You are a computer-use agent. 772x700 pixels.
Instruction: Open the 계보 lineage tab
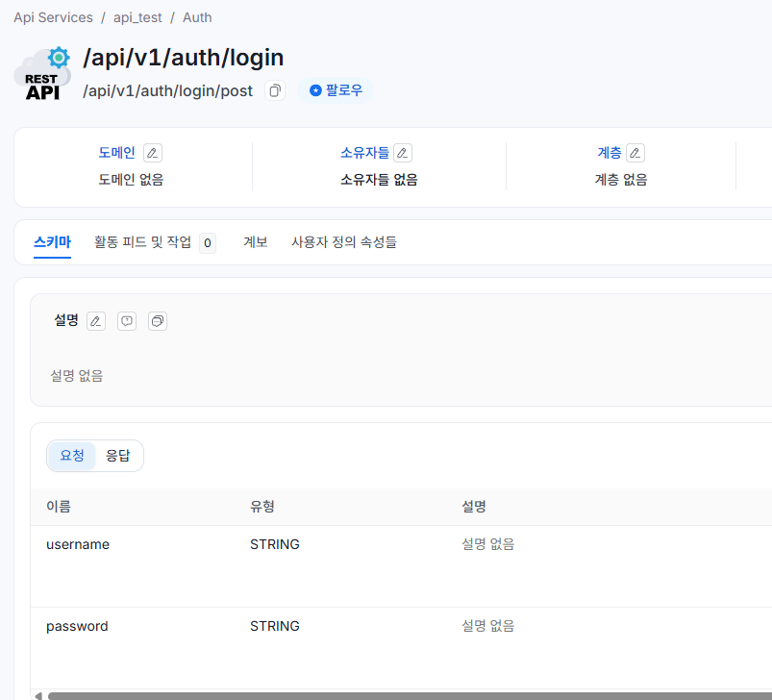(255, 242)
